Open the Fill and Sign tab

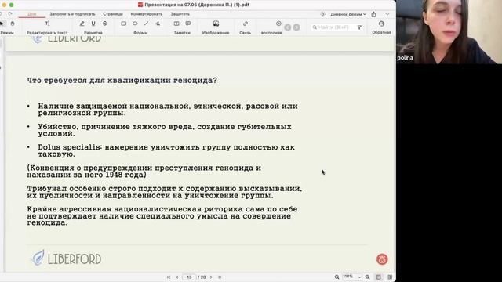coord(72,14)
